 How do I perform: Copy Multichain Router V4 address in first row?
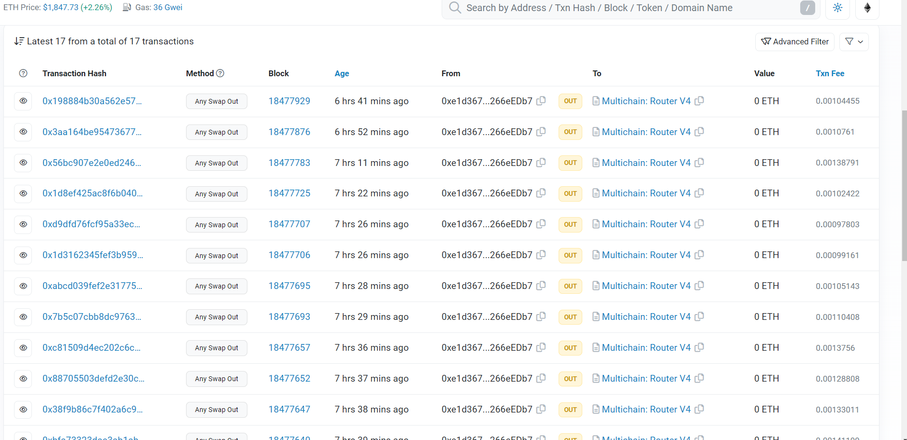tap(699, 101)
